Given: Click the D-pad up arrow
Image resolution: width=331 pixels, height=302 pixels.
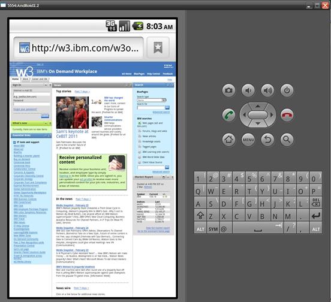Looking at the screenshot, I should tap(258, 106).
